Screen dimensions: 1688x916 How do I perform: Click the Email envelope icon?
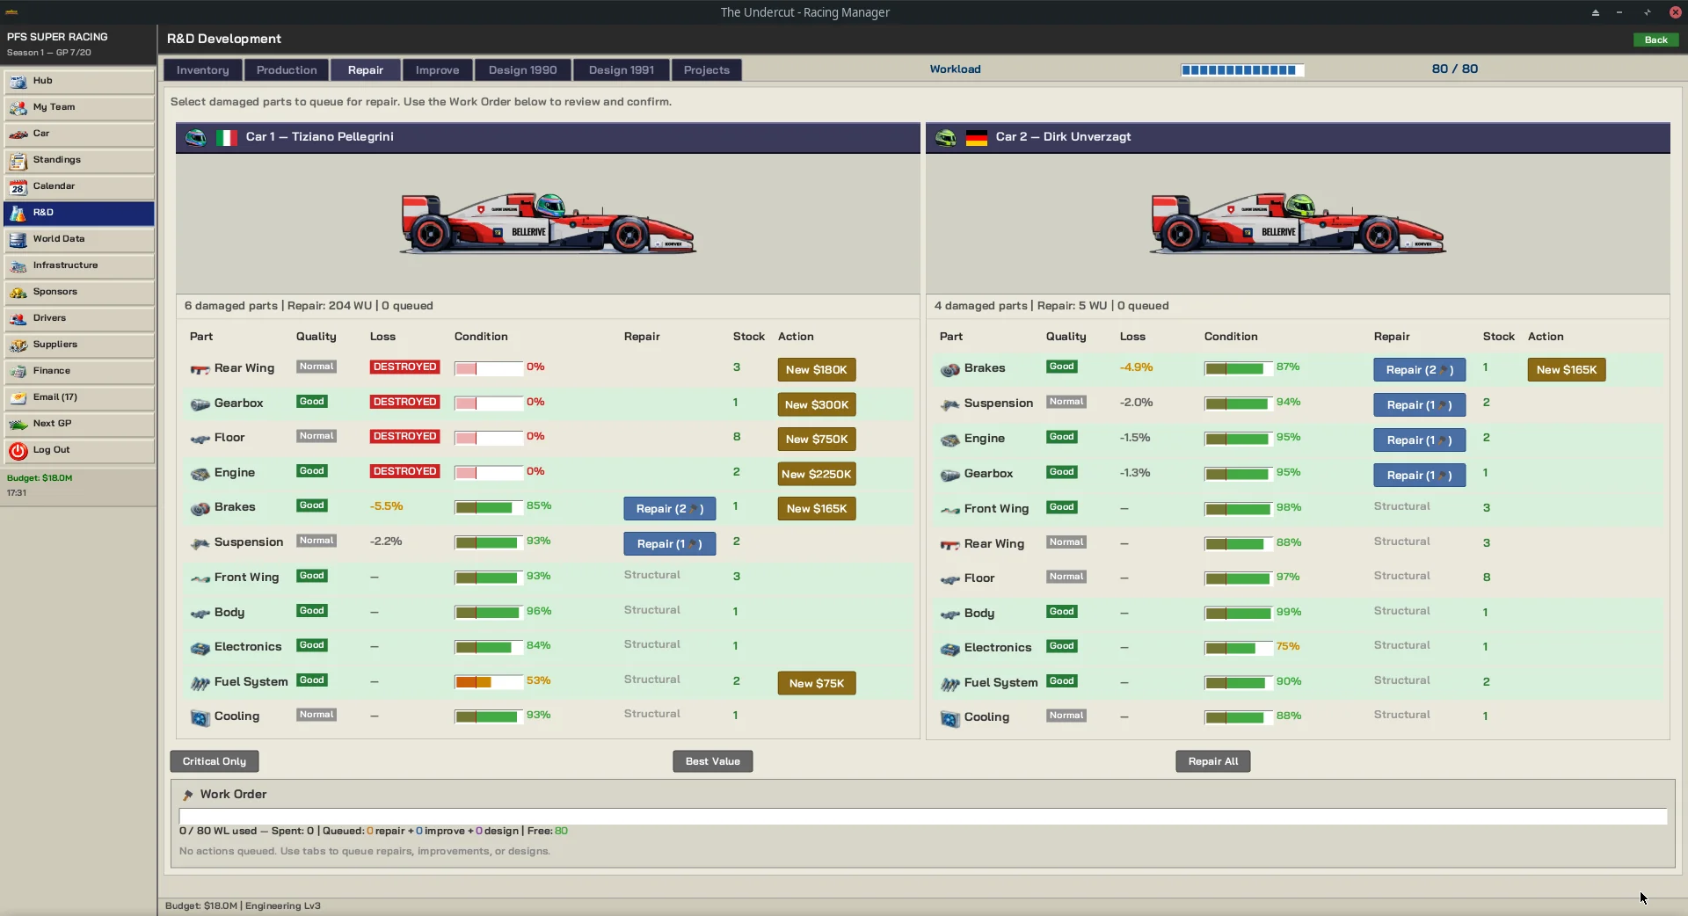coord(18,398)
